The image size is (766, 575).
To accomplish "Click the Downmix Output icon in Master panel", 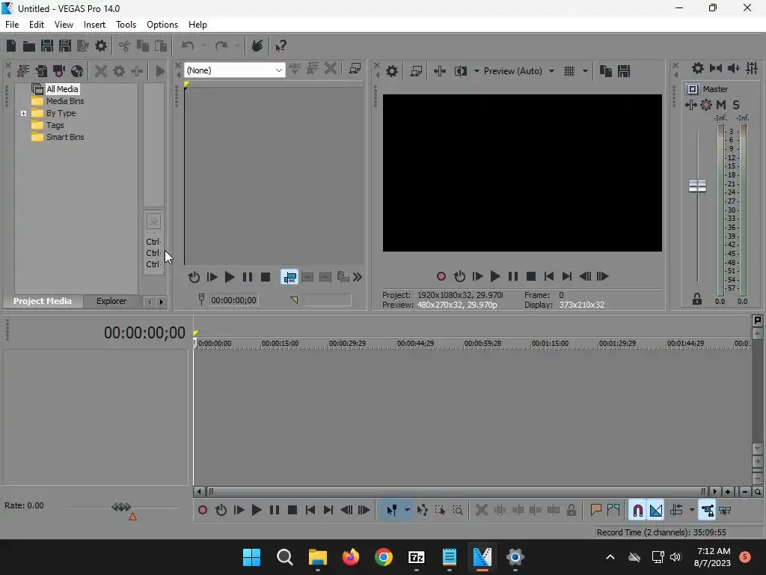I will [x=716, y=68].
